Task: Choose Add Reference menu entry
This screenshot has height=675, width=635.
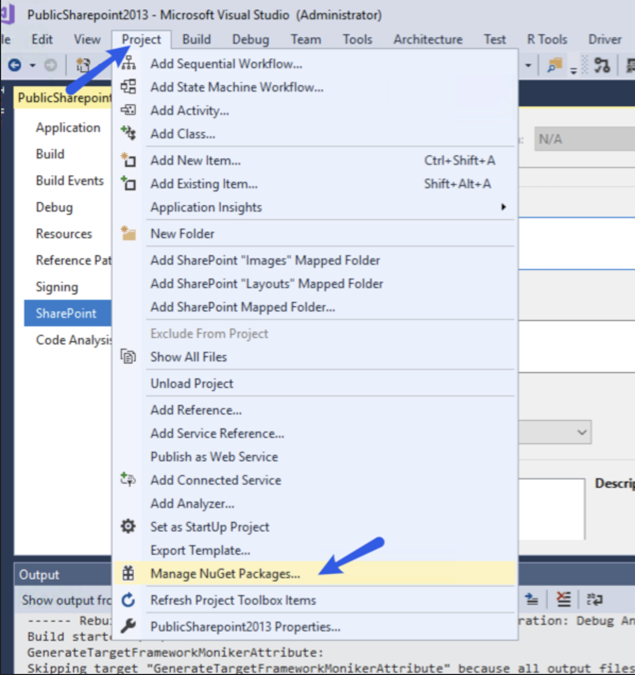Action: click(x=315, y=410)
